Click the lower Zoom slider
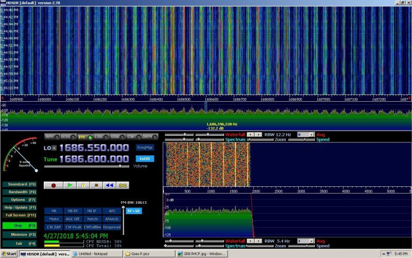This screenshot has height=258, width=412. [x=260, y=246]
